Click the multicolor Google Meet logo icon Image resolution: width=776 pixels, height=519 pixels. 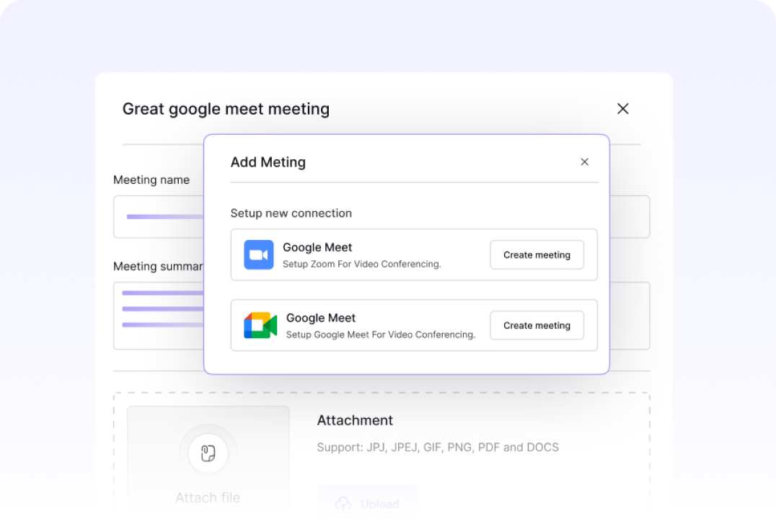pyautogui.click(x=260, y=325)
